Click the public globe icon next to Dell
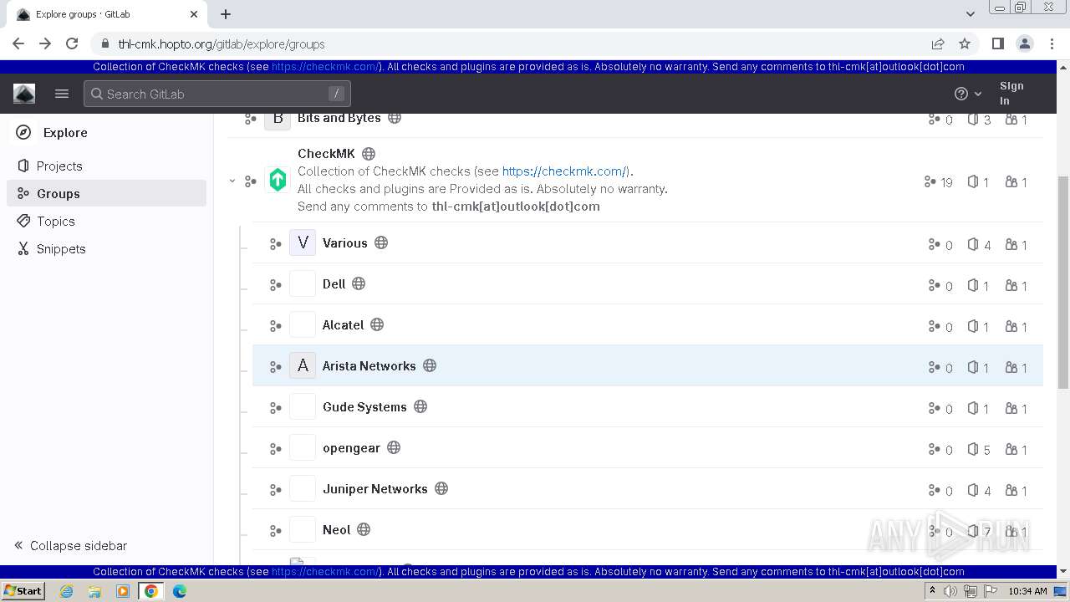1070x602 pixels. 359,283
